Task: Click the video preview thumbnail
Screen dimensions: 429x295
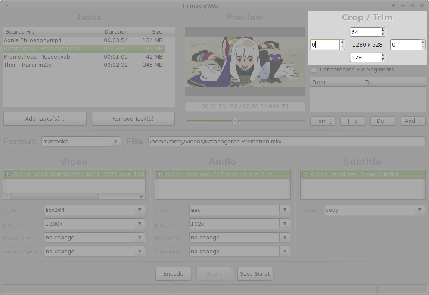Action: click(245, 62)
